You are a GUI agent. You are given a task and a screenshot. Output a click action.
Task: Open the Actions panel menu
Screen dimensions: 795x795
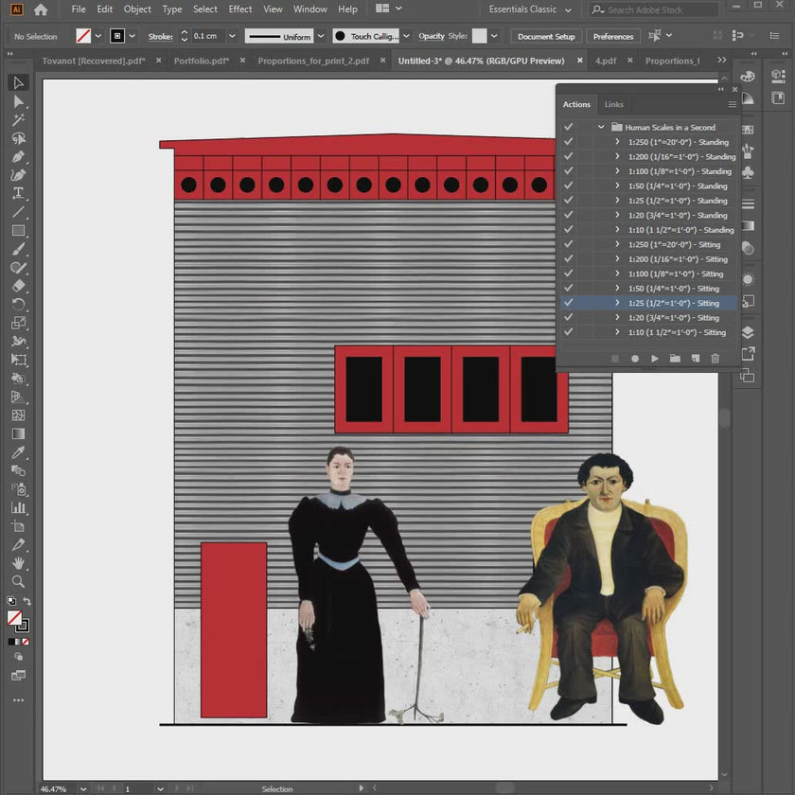click(732, 104)
